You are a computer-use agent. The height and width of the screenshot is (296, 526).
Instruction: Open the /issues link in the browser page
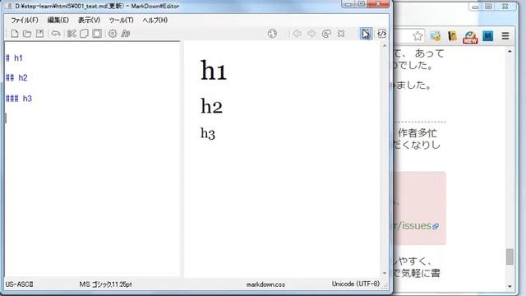pos(416,226)
